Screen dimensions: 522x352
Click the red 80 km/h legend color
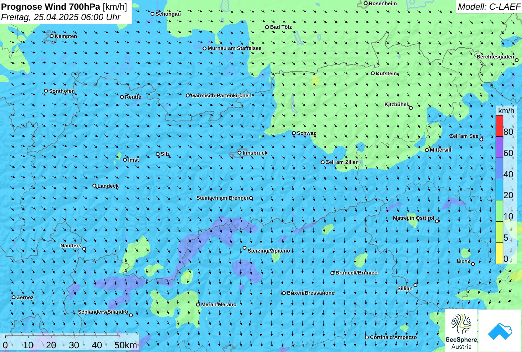(x=499, y=126)
